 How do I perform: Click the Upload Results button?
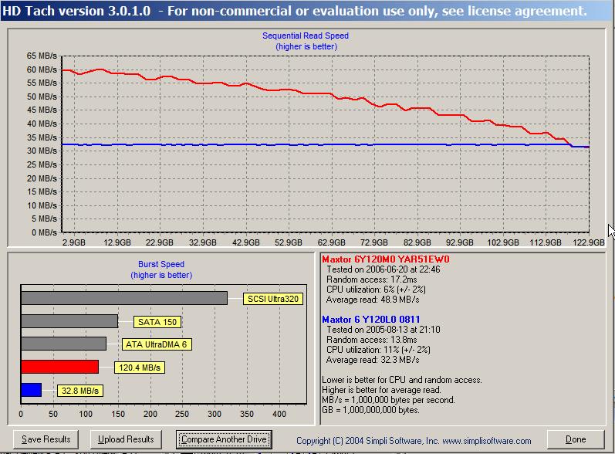pyautogui.click(x=126, y=439)
